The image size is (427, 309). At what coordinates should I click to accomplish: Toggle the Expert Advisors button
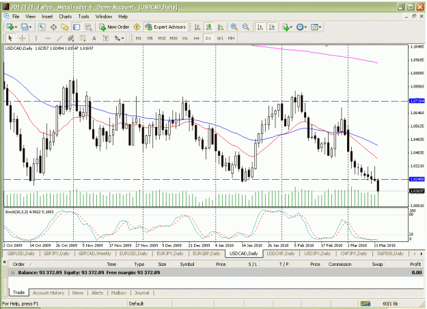(x=165, y=27)
